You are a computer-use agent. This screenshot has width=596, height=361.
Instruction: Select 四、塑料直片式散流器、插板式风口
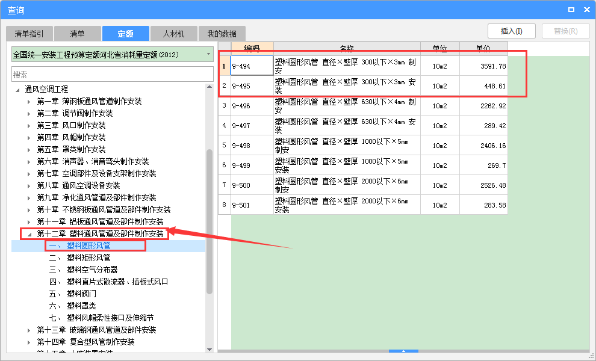tap(109, 282)
